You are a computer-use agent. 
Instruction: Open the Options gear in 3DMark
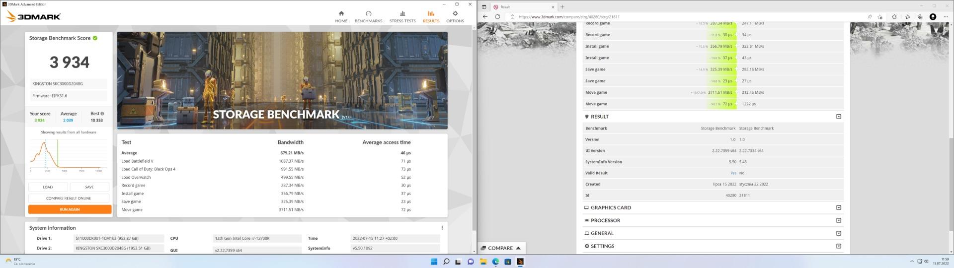pos(455,16)
